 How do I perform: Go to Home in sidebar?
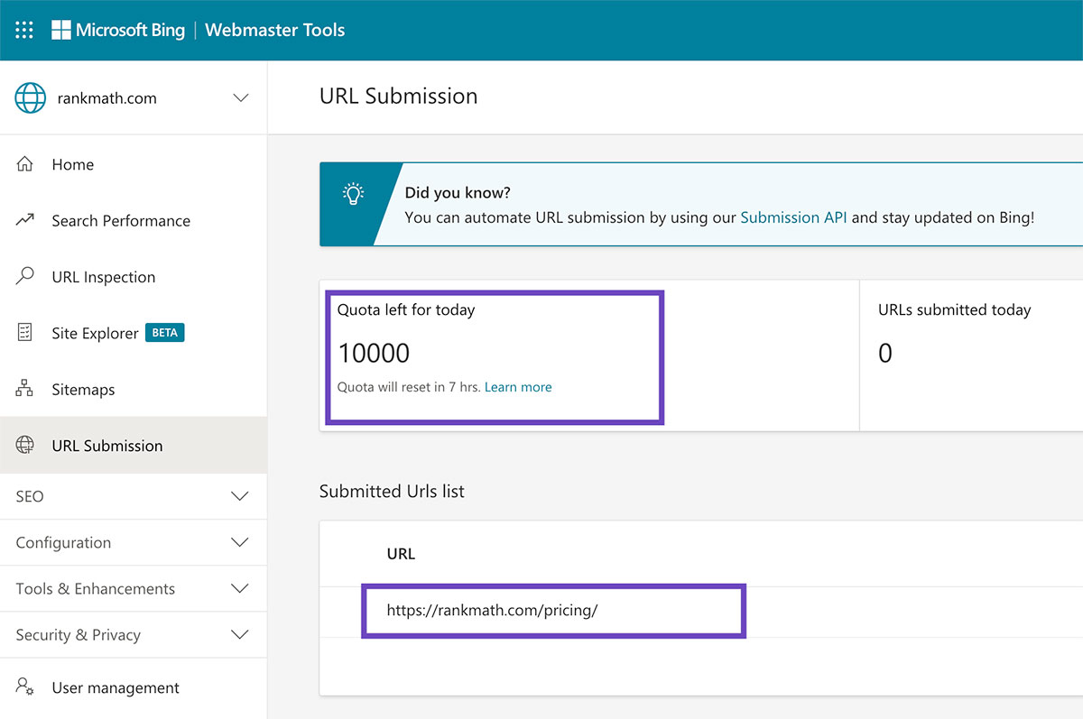coord(133,164)
